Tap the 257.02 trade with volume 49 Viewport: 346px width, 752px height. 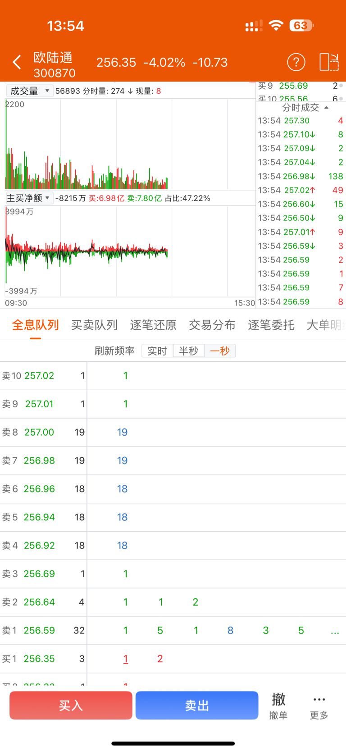point(300,190)
